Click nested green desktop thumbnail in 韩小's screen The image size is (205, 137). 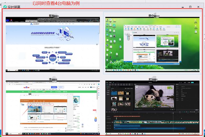(167, 41)
